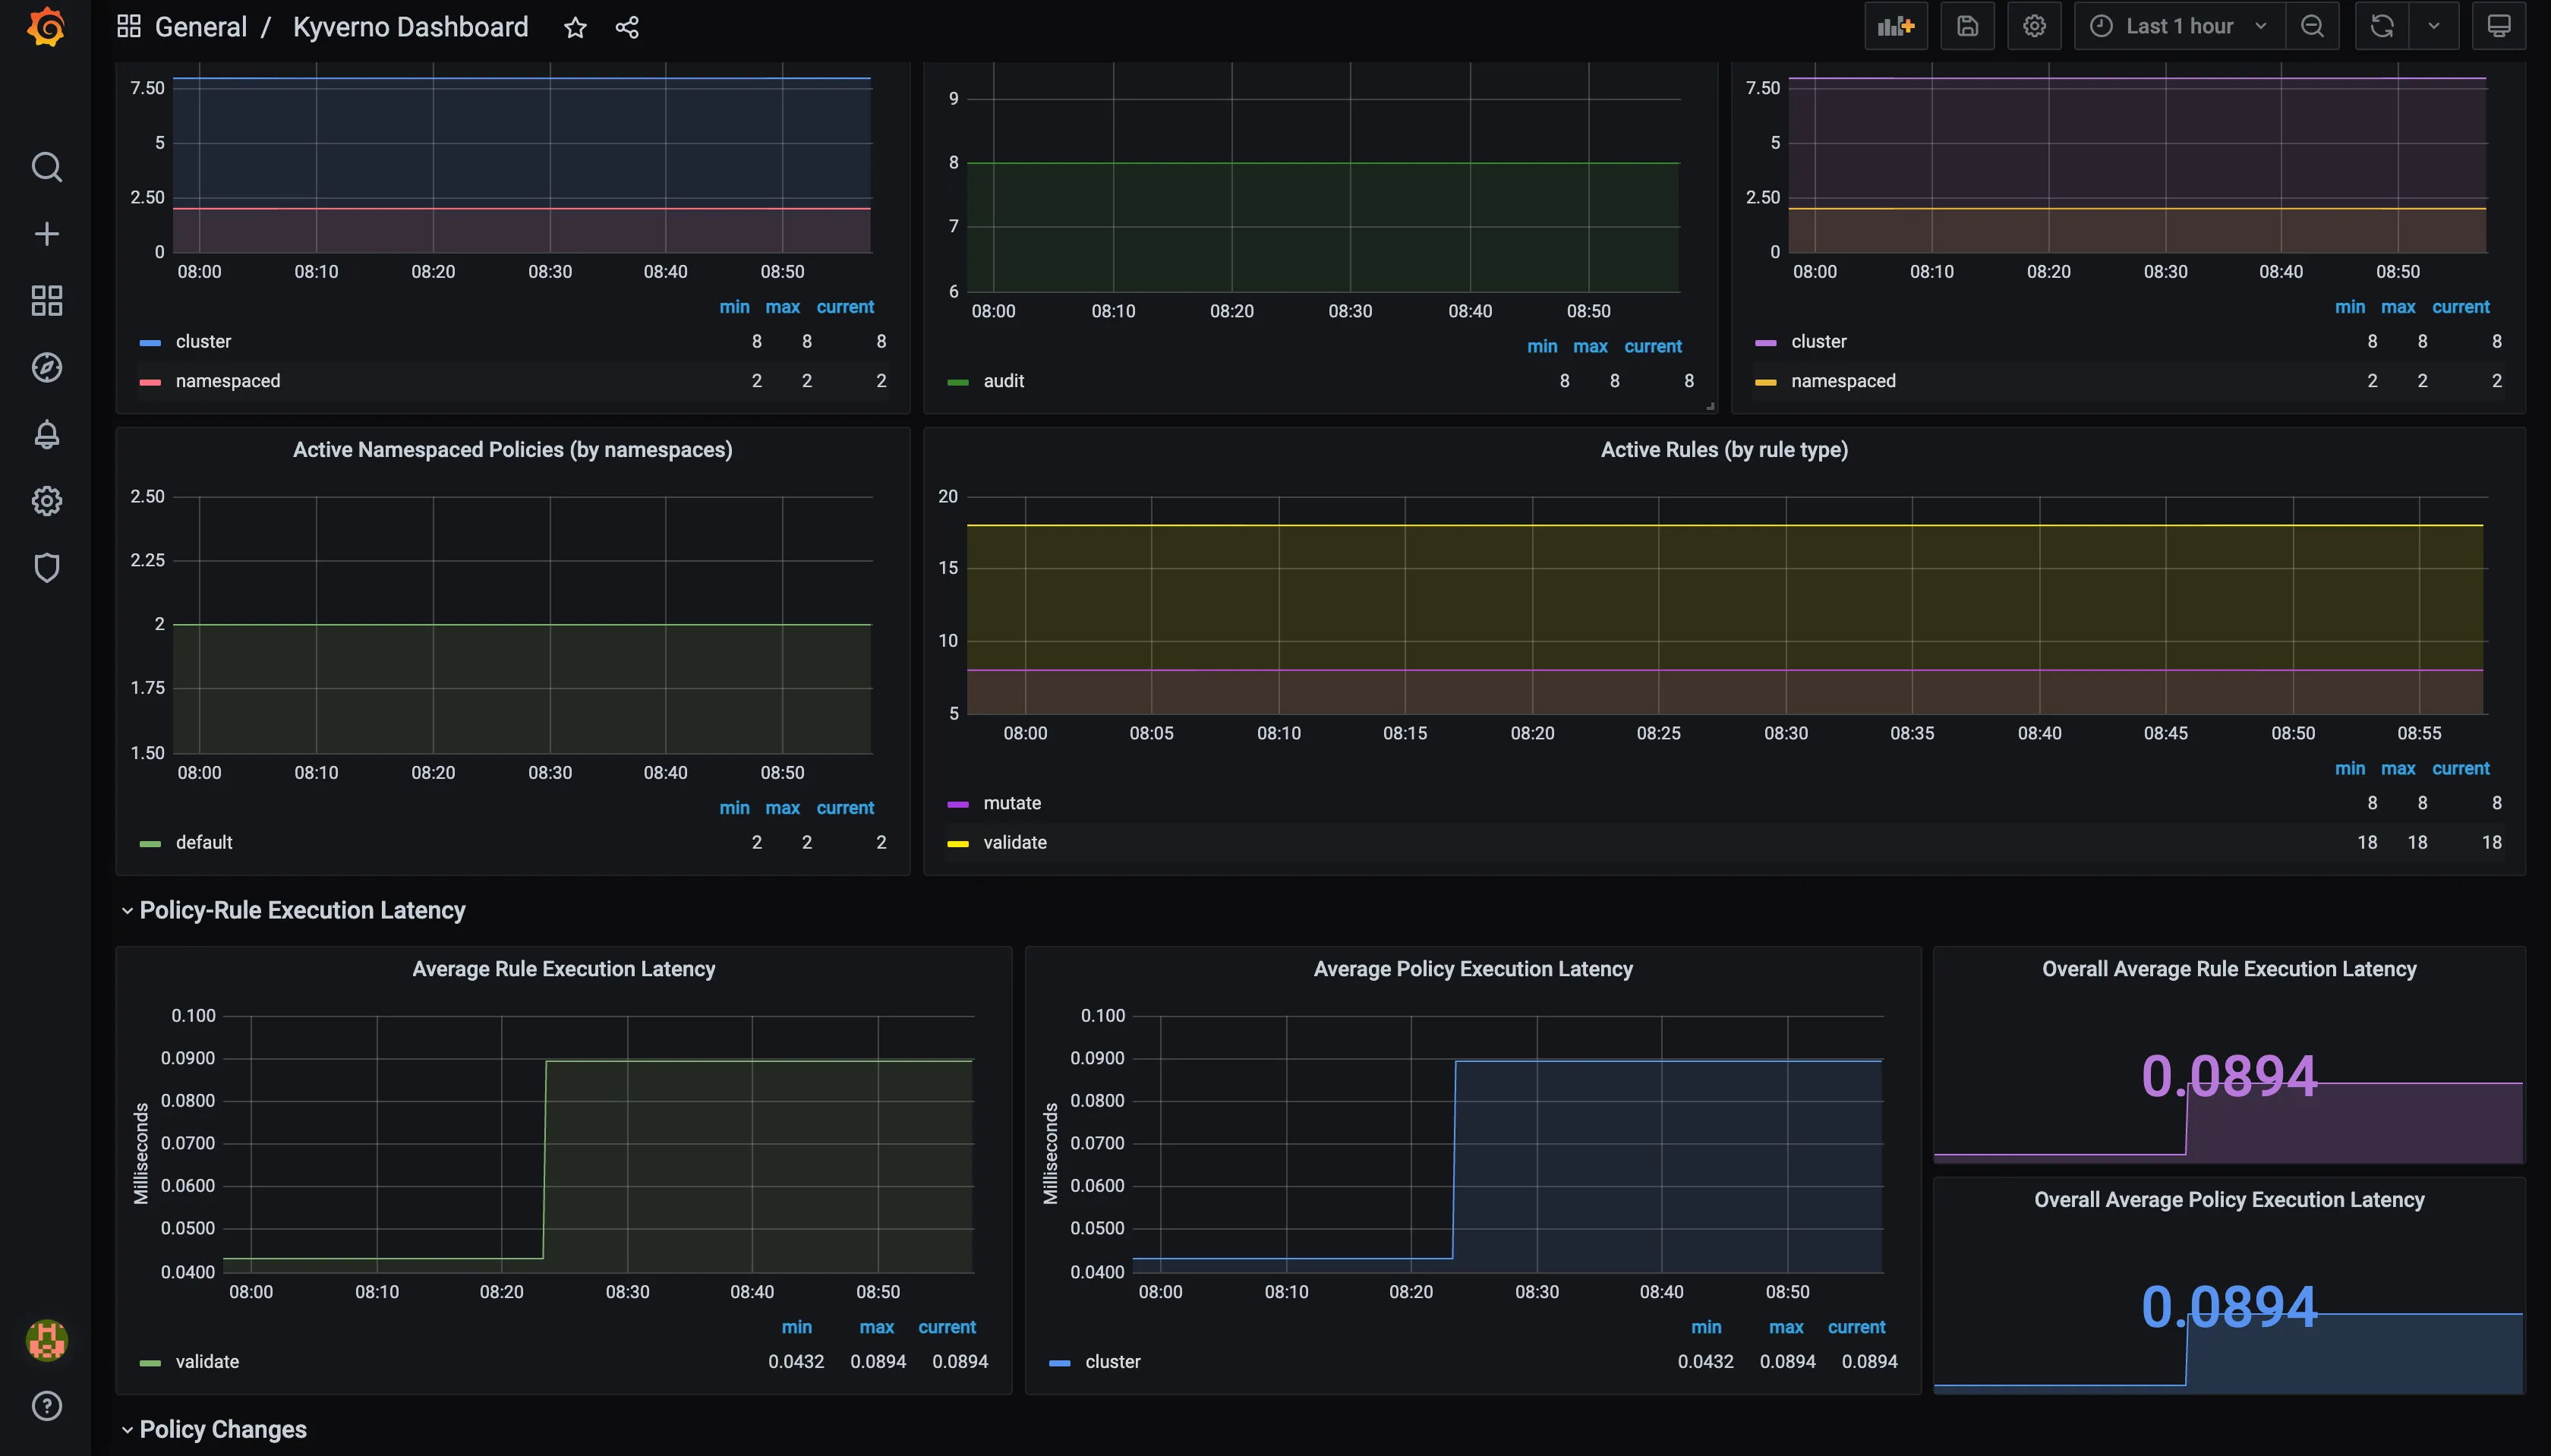Image resolution: width=2551 pixels, height=1456 pixels.
Task: Hide the cluster series in Average Policy Execution Latency
Action: 1113,1361
